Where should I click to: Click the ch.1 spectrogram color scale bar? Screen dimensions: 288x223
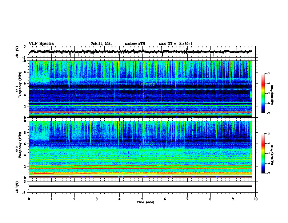coord(263,93)
